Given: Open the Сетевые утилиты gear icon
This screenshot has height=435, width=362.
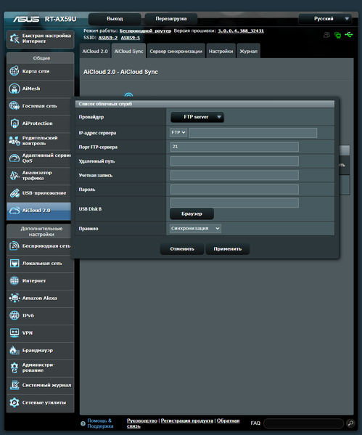Looking at the screenshot, I should 15,402.
